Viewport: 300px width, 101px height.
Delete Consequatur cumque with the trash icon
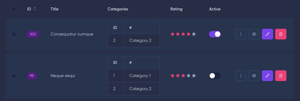(x=281, y=34)
